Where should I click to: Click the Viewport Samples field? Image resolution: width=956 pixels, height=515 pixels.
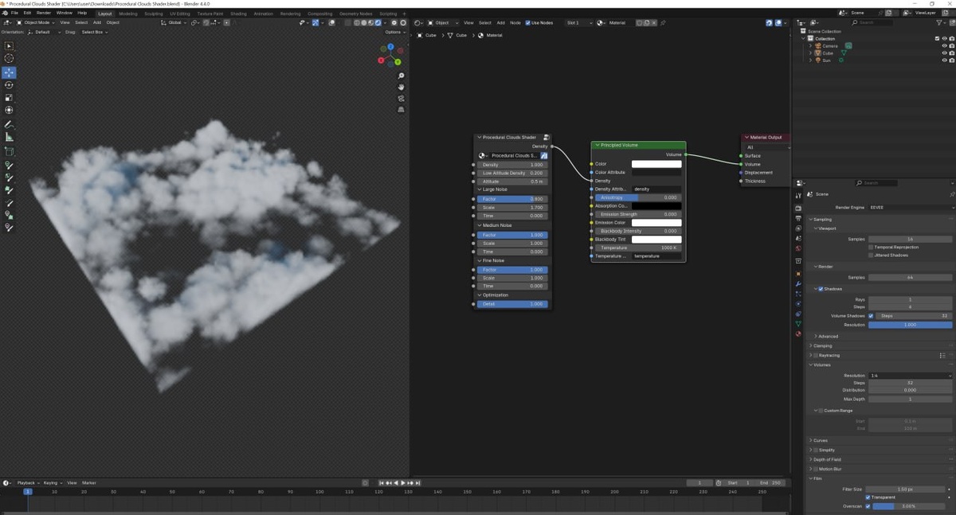click(910, 239)
